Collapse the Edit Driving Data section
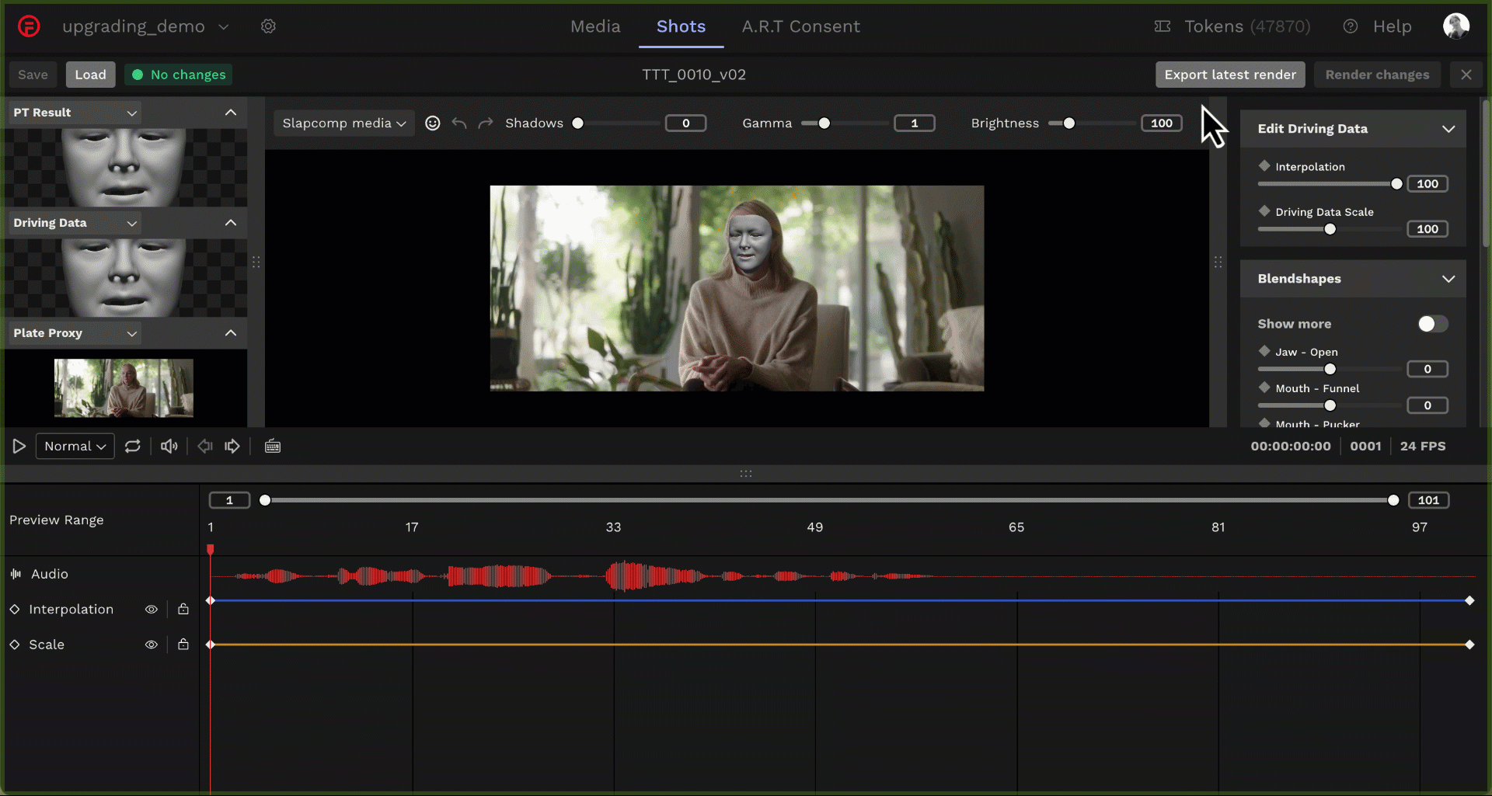This screenshot has height=796, width=1492. tap(1448, 129)
